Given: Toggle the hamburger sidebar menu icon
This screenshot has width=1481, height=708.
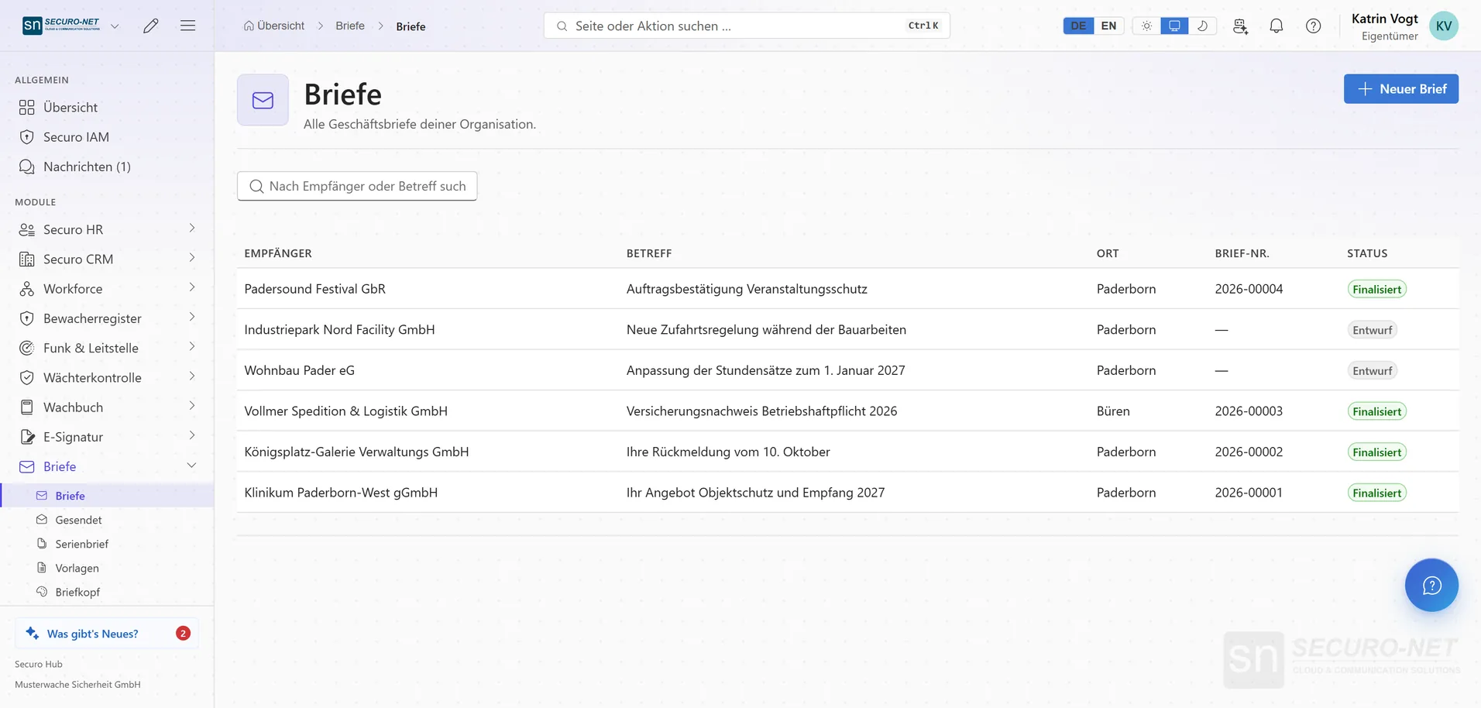Looking at the screenshot, I should pos(187,26).
